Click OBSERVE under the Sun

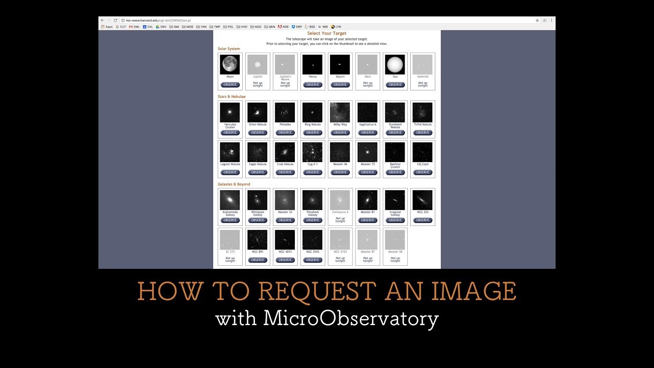395,85
